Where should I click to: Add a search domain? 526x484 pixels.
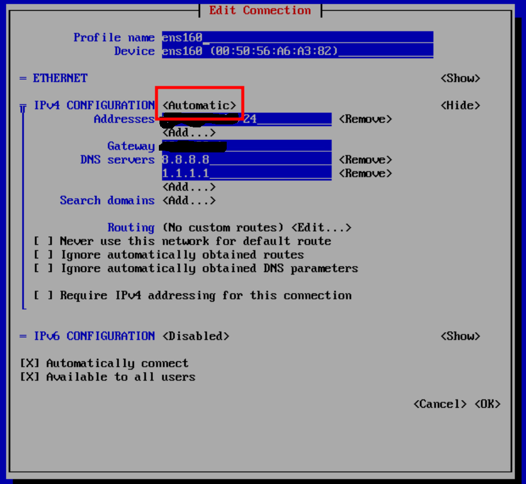coord(189,201)
